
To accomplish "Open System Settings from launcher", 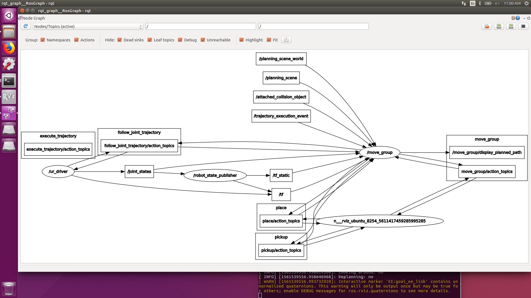I will [x=9, y=64].
